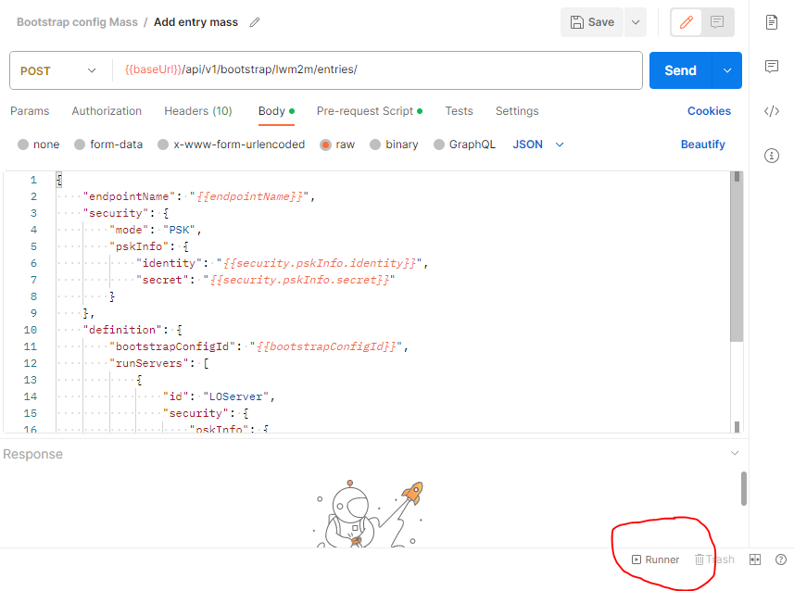The height and width of the screenshot is (591, 794).
Task: Click line number 15 in the editor gutter
Action: (x=30, y=413)
